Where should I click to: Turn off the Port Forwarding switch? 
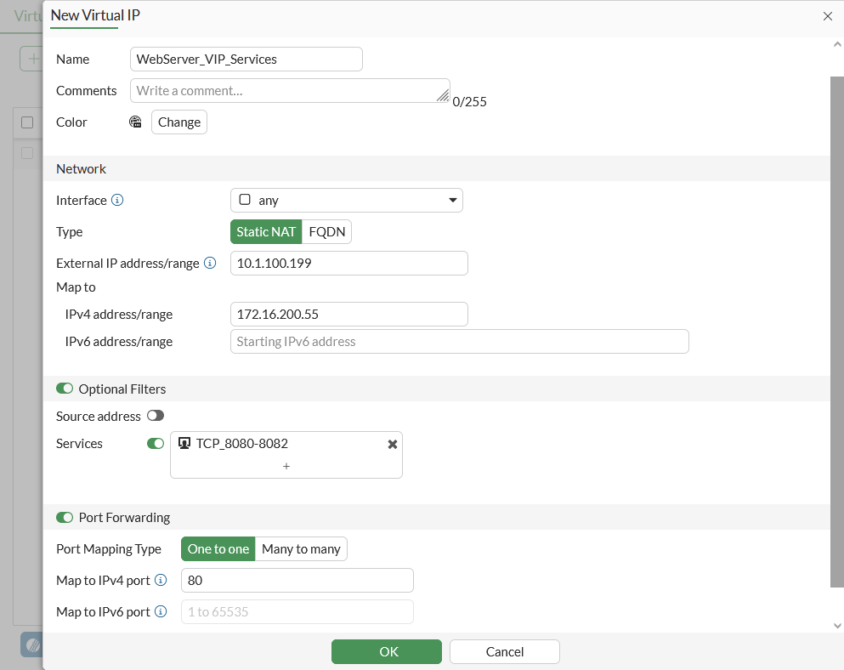tap(65, 517)
